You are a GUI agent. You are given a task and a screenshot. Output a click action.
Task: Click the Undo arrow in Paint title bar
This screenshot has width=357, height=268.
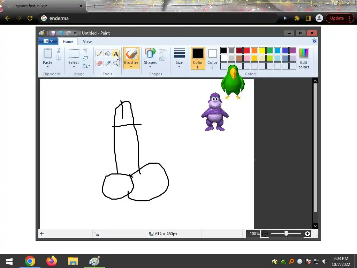click(61, 33)
